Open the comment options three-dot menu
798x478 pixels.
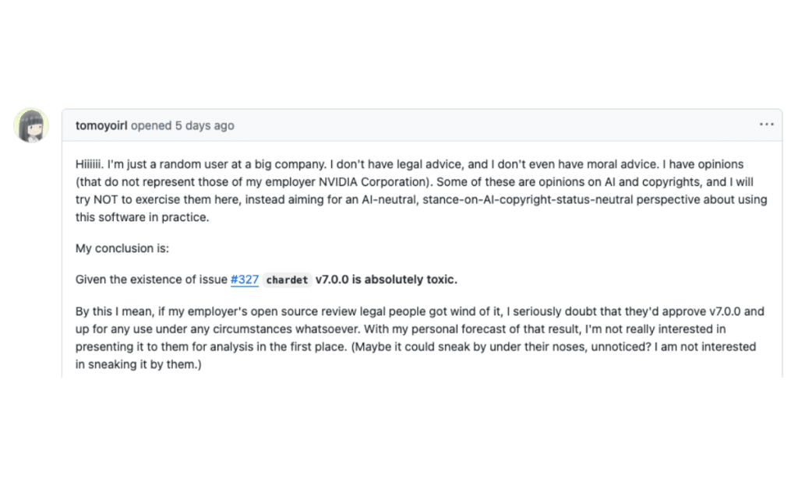click(767, 125)
